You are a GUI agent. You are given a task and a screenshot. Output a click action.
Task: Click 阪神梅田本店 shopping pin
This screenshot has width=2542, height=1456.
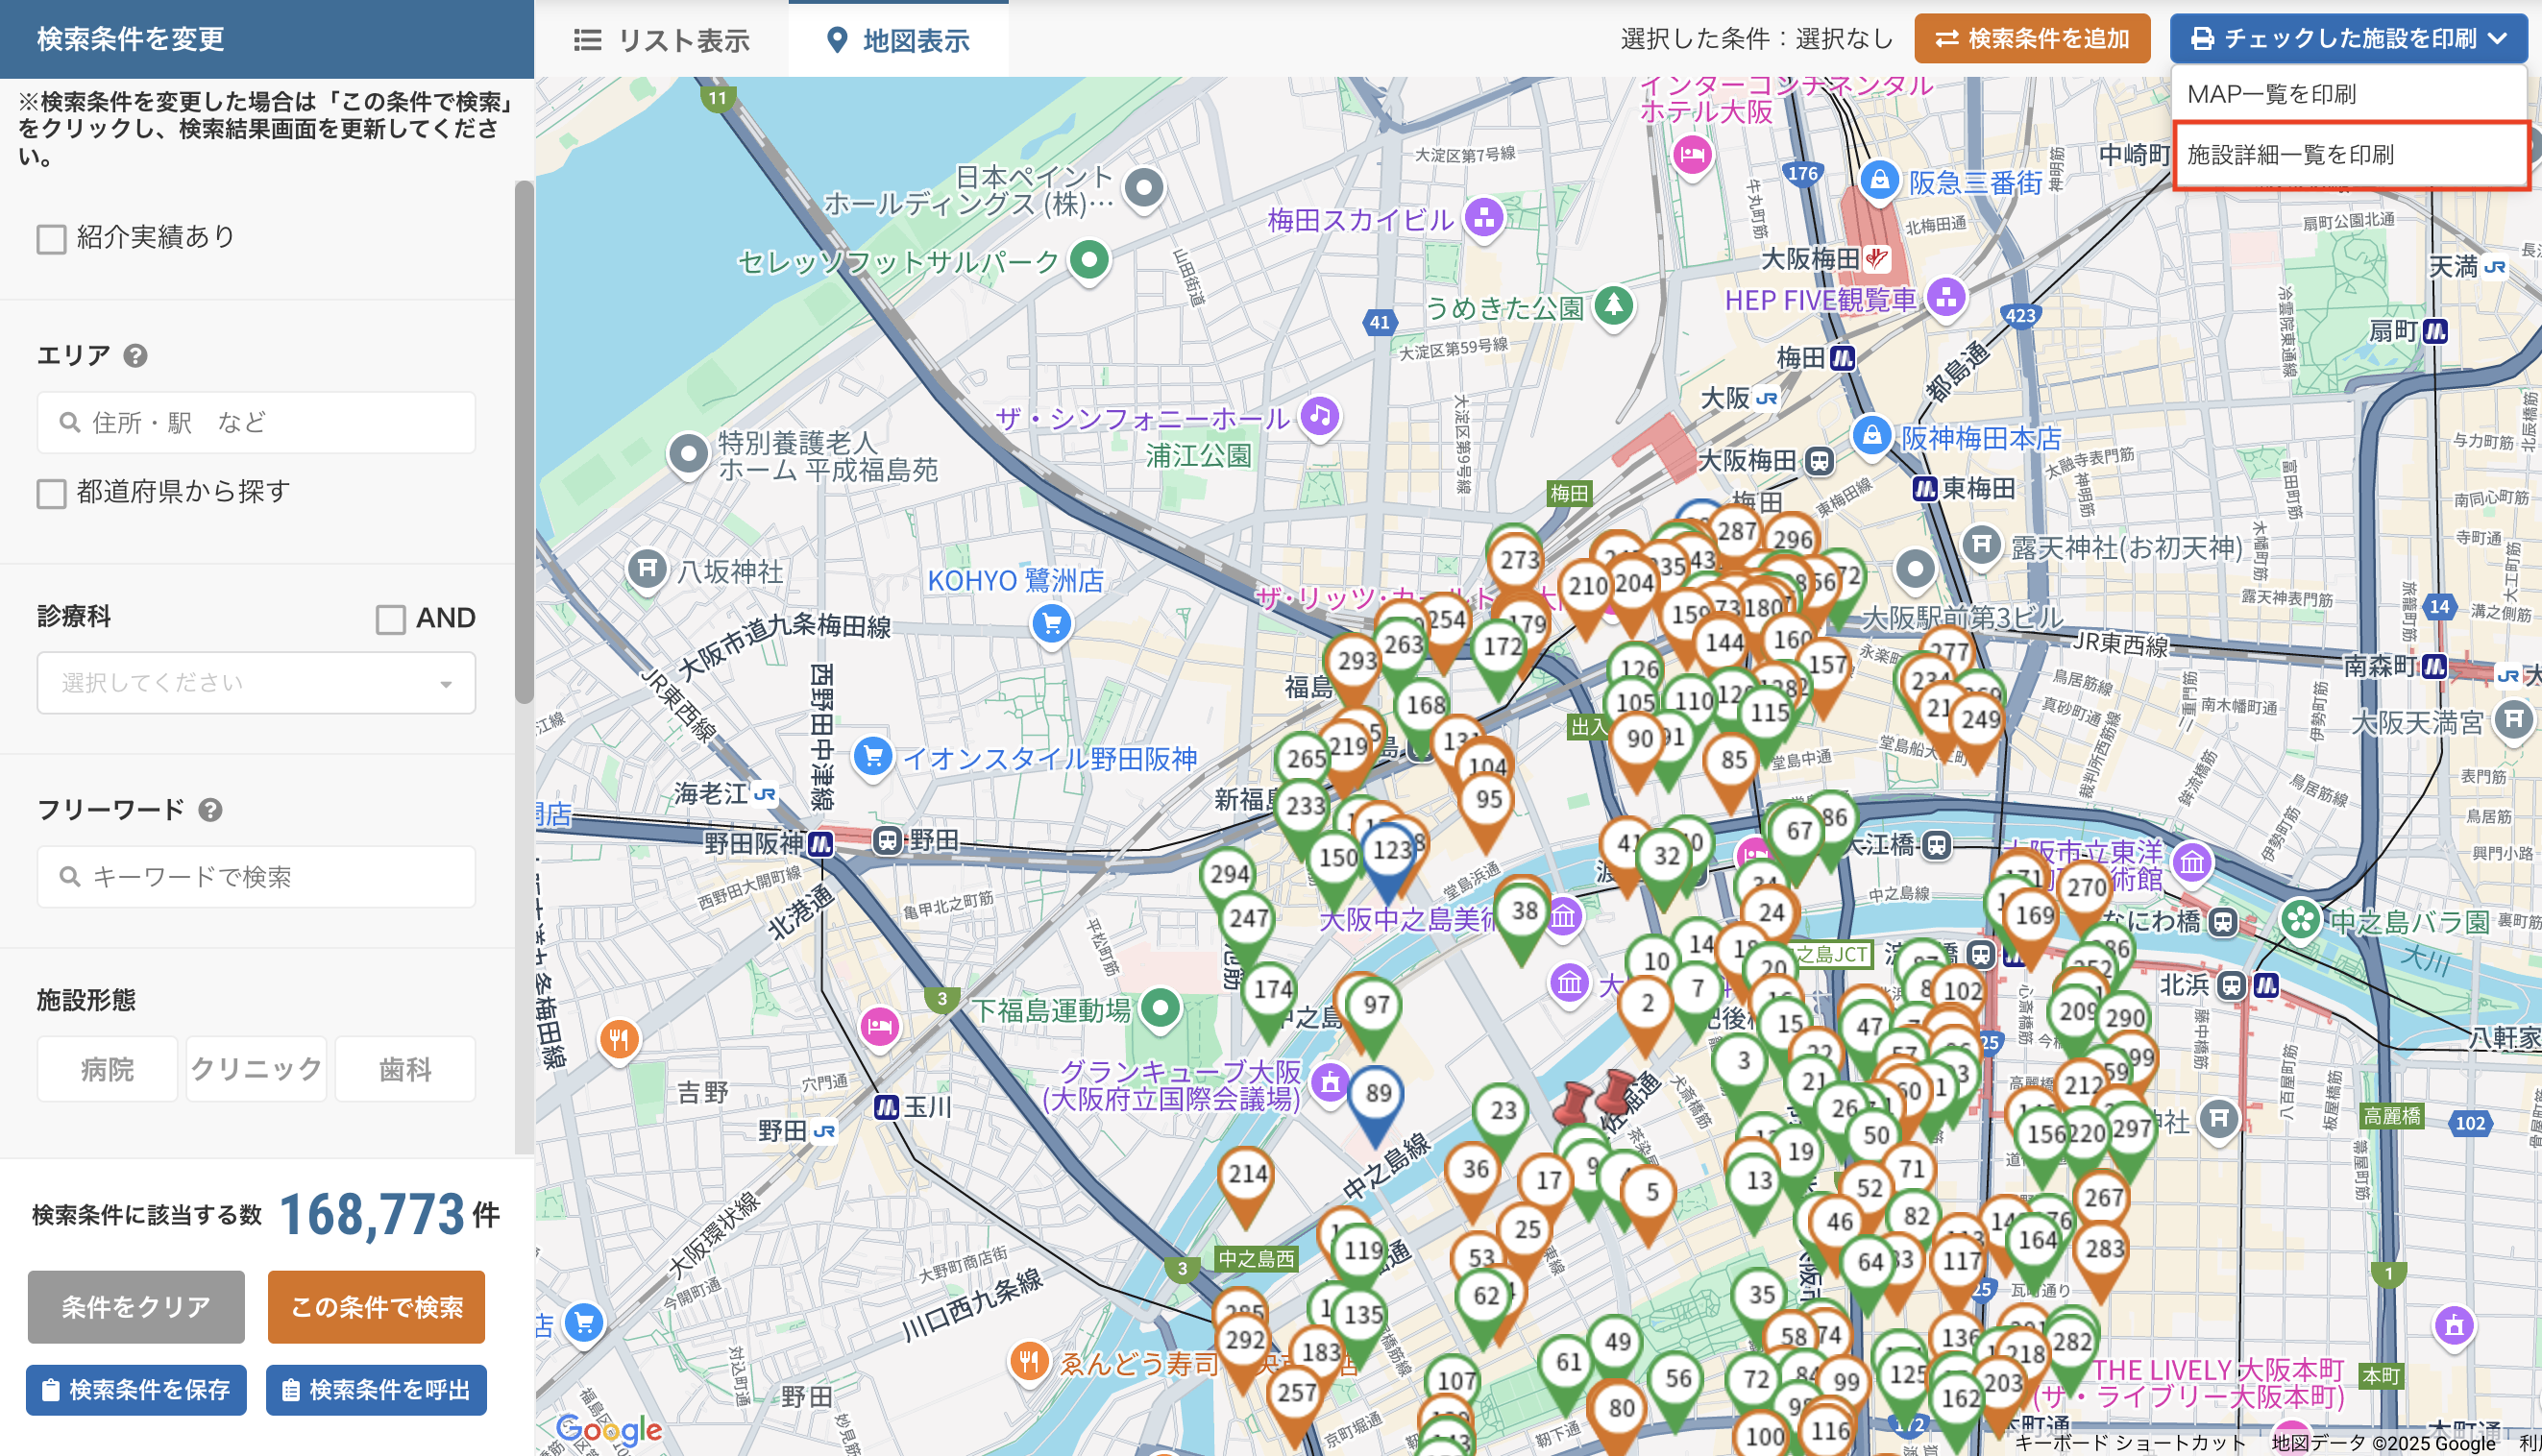[1871, 436]
